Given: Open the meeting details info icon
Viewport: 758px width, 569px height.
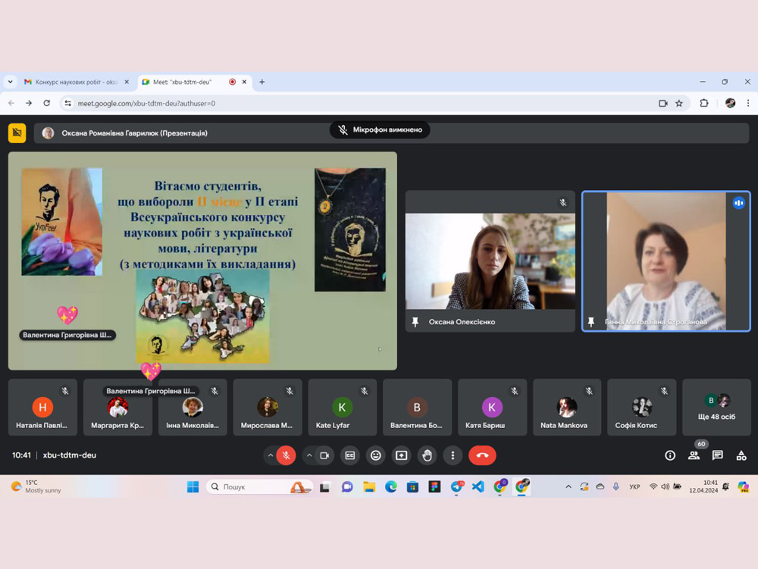Looking at the screenshot, I should [670, 455].
